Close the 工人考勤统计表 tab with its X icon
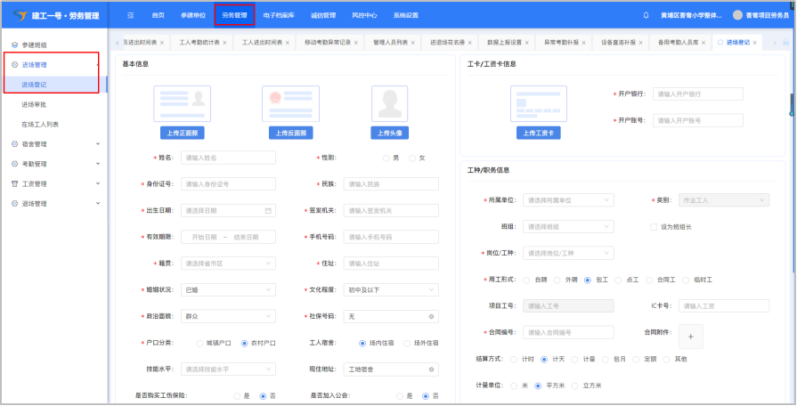Screen dimensions: 797x406 coord(224,43)
